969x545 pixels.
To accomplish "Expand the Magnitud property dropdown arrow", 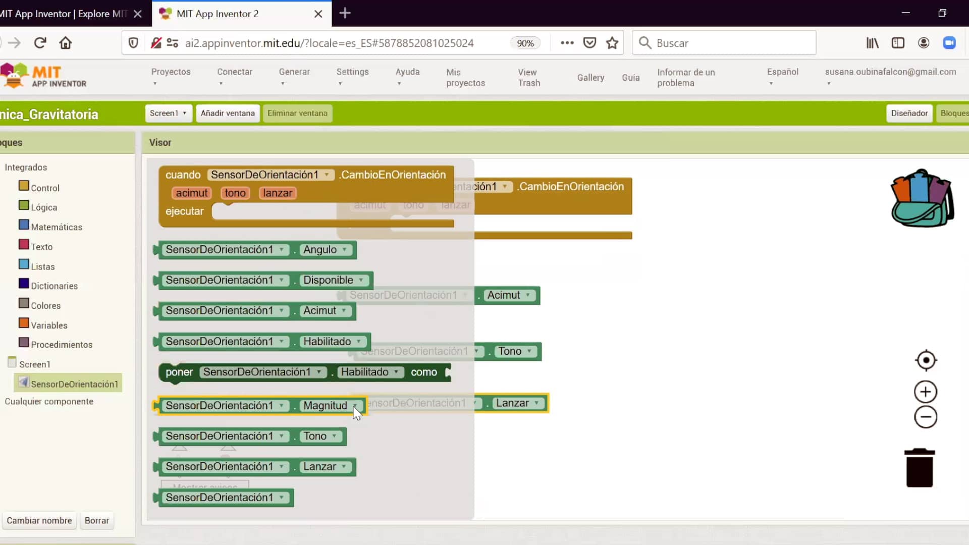I will pos(355,406).
